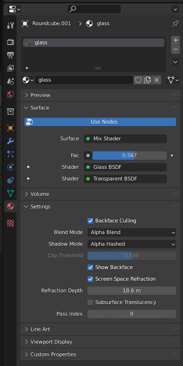Open the Tool properties tab icon
Image resolution: width=183 pixels, height=366 pixels.
coord(10,25)
